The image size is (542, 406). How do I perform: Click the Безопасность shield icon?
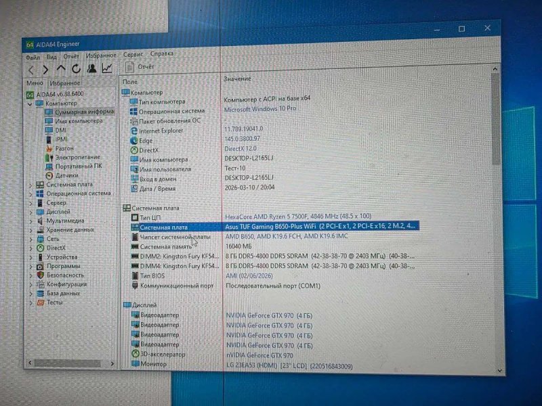click(x=41, y=275)
